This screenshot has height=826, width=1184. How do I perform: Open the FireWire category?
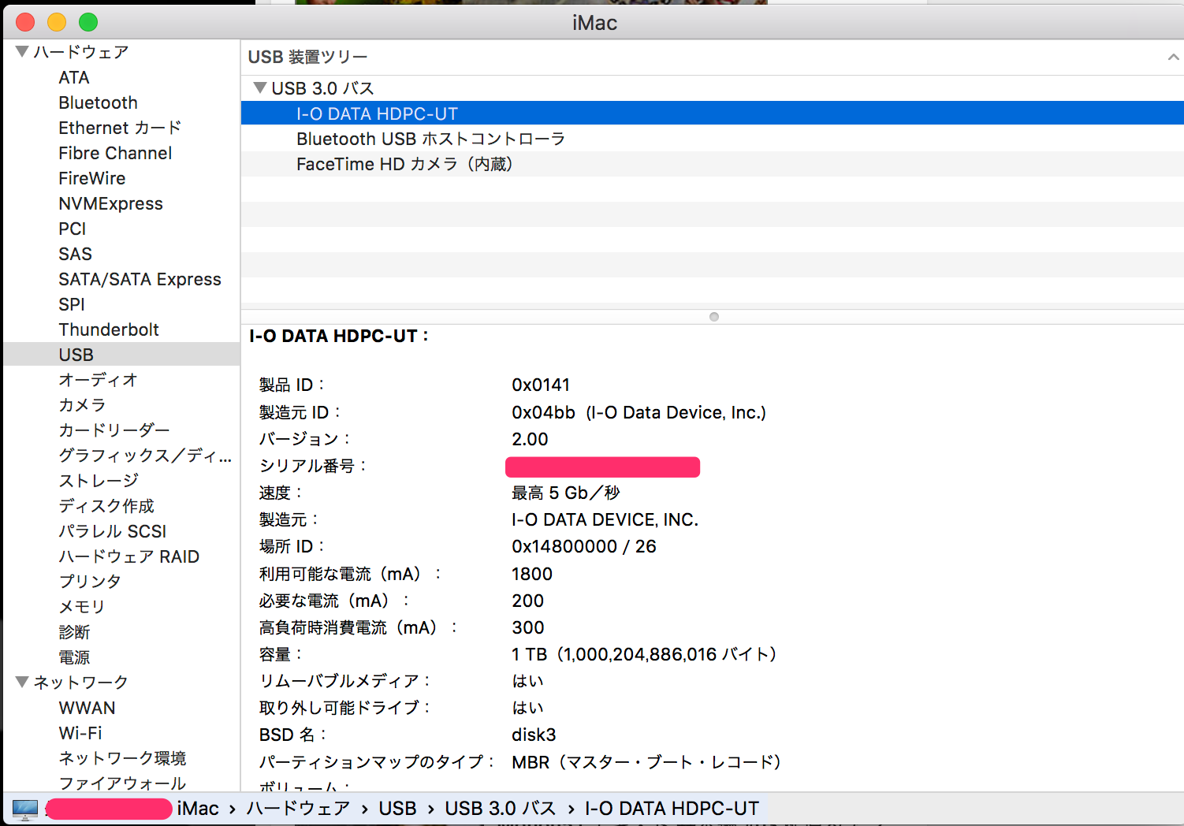(92, 178)
